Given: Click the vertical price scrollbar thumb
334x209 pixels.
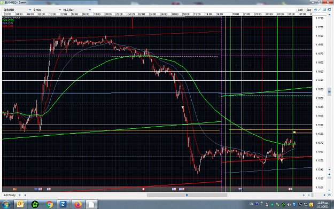Looking at the screenshot, I should pyautogui.click(x=329, y=92).
